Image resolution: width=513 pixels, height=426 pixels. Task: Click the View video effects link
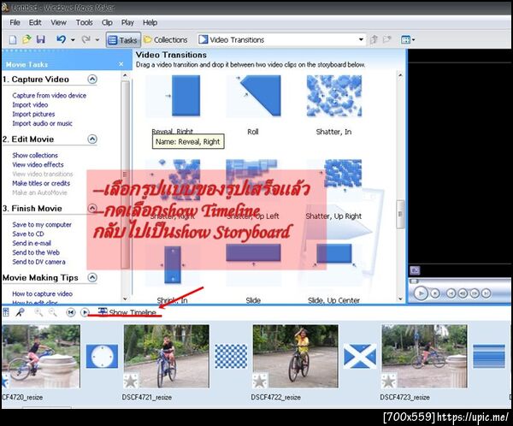[38, 165]
